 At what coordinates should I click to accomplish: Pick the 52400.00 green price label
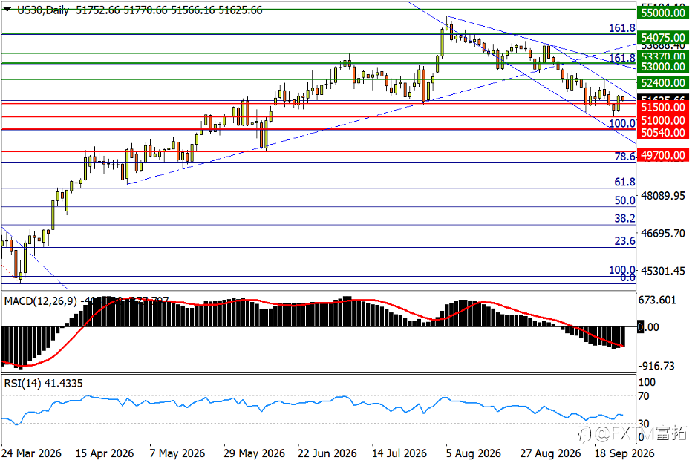pos(663,82)
